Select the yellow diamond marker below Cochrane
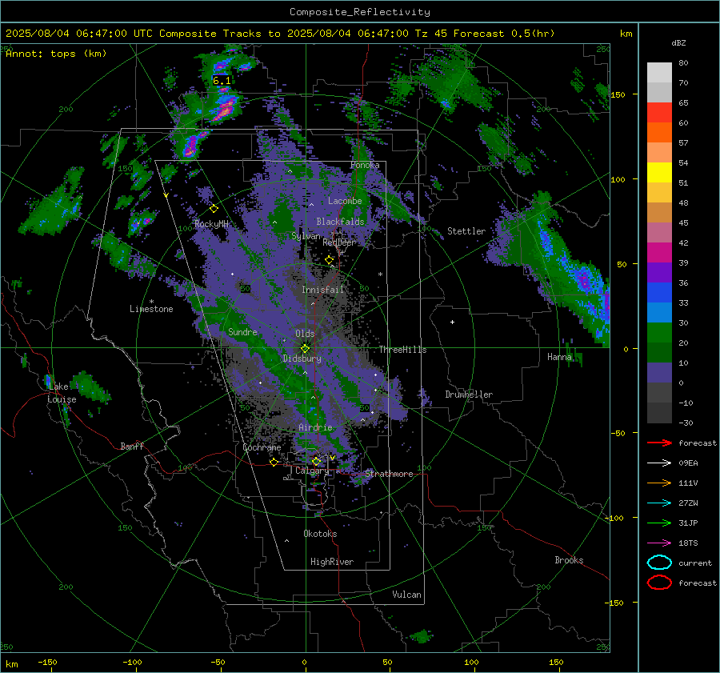The width and height of the screenshot is (720, 673). [274, 462]
